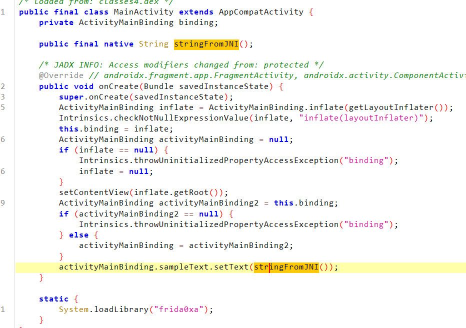Click the JADX INFO access modifiers comment

point(181,65)
